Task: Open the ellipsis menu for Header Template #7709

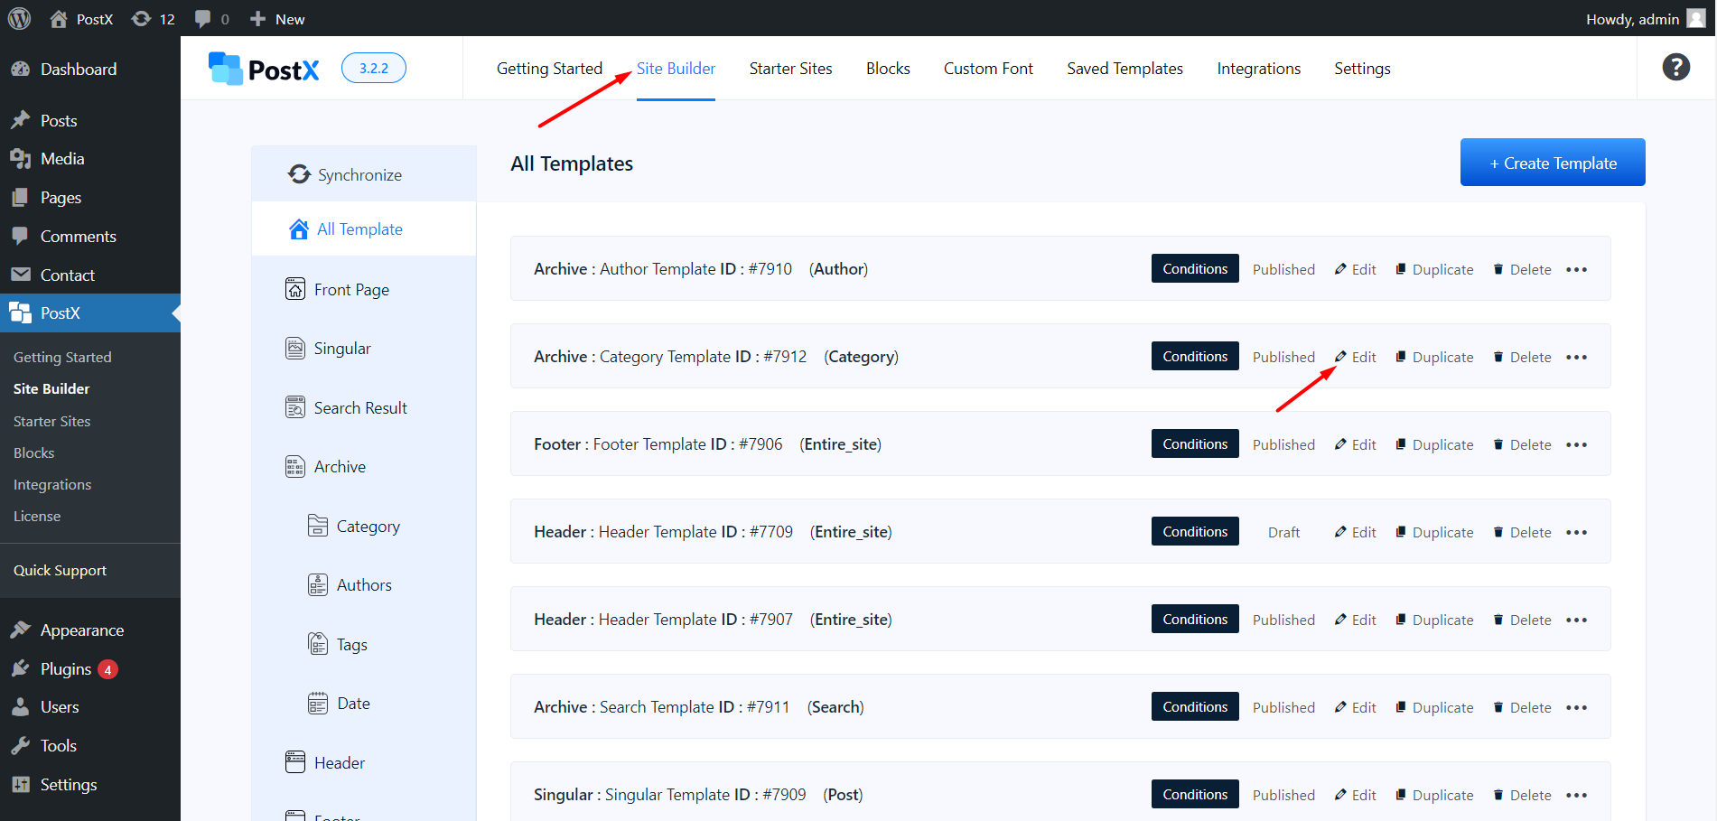Action: (1577, 532)
